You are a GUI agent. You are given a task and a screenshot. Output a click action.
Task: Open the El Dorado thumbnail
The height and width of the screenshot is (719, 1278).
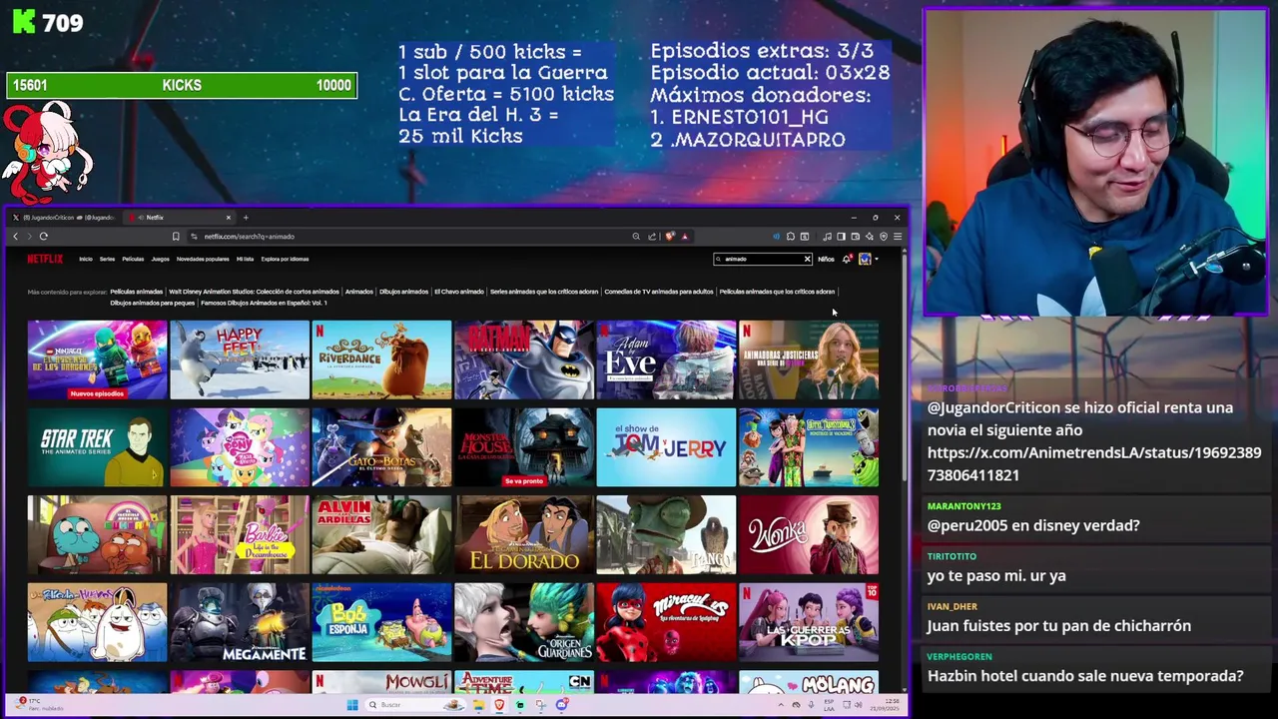(524, 535)
